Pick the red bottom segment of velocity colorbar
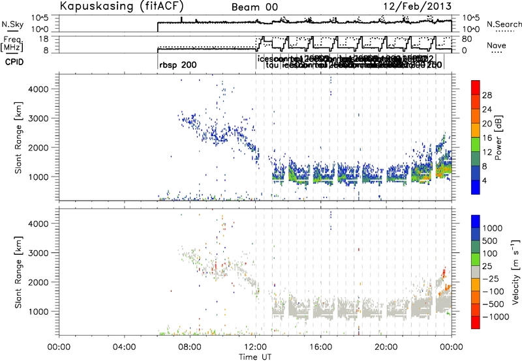The image size is (522, 361). 476,323
